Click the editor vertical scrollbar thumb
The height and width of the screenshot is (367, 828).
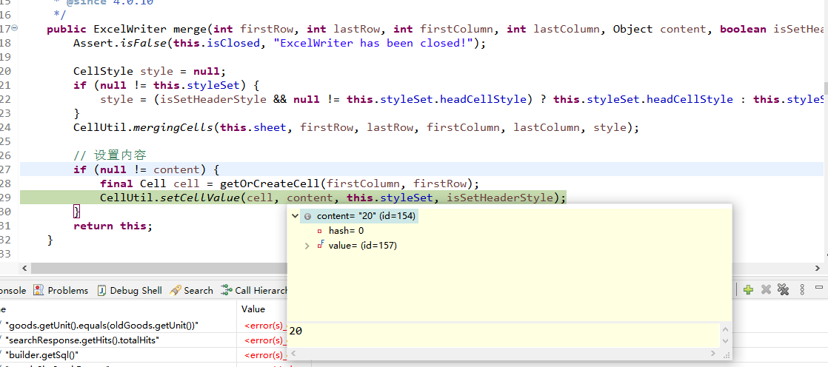(825, 88)
